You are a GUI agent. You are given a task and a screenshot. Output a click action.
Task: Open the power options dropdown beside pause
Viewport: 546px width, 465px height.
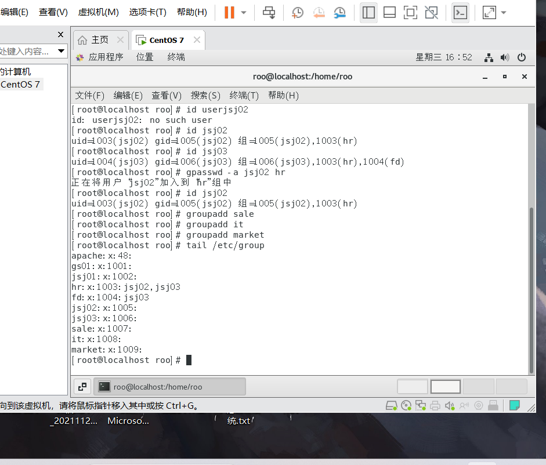pos(244,13)
